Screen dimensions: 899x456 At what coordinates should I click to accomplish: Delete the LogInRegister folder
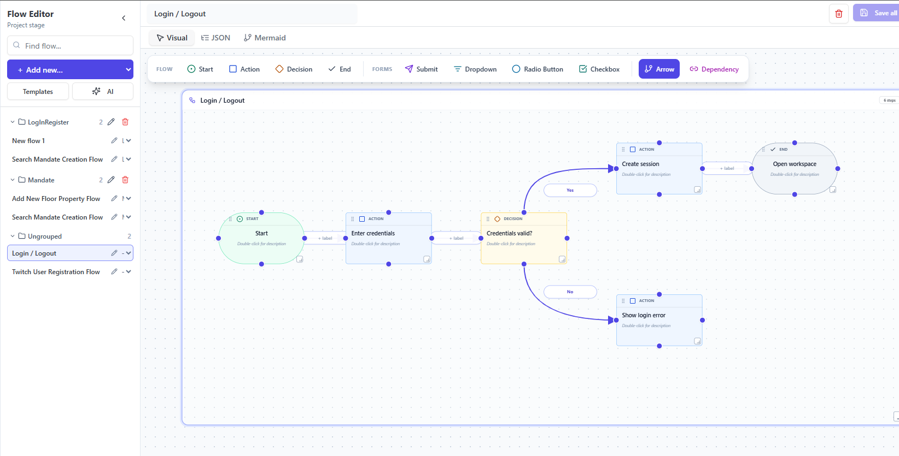coord(125,122)
